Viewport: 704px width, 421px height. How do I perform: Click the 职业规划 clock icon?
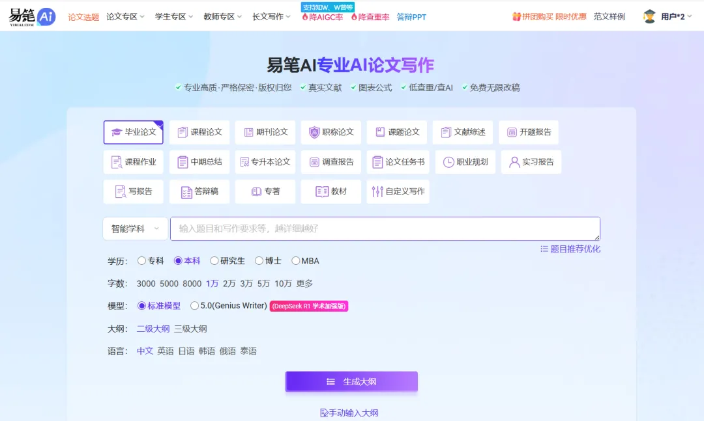click(x=448, y=162)
